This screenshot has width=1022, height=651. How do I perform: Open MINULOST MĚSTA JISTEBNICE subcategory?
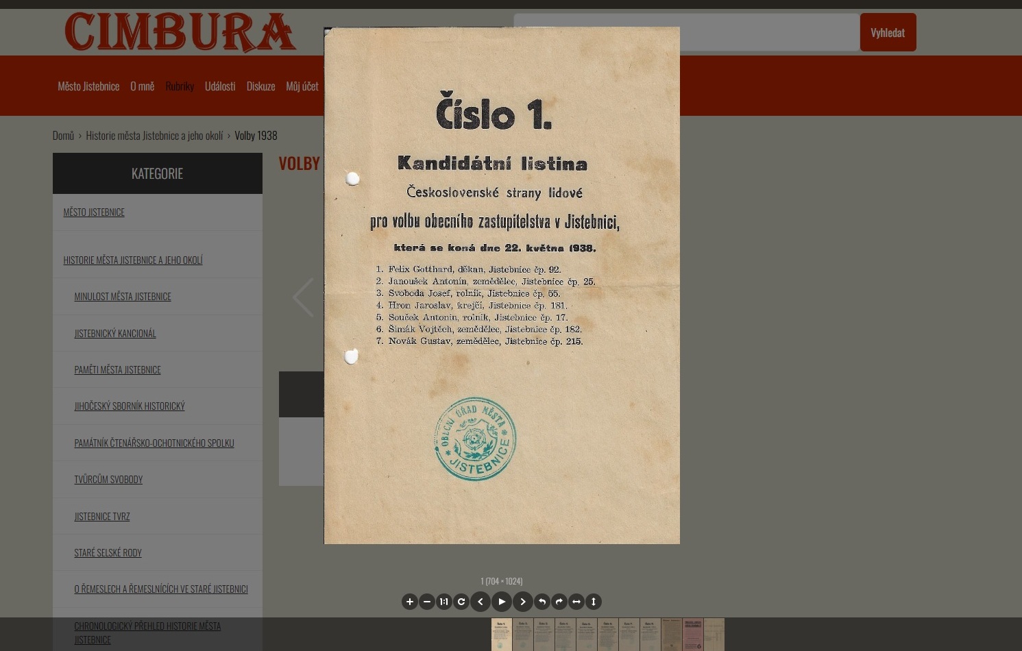(123, 297)
